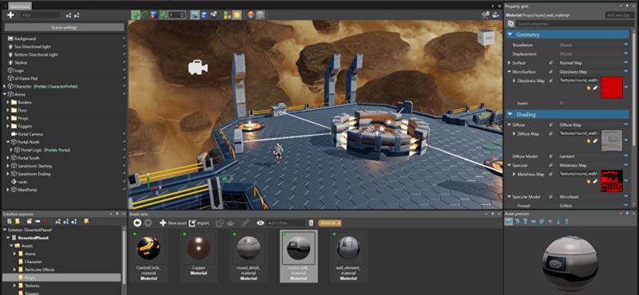Click the eraser icon under Glossiness Map texture
The height and width of the screenshot is (295, 639).
(x=594, y=88)
